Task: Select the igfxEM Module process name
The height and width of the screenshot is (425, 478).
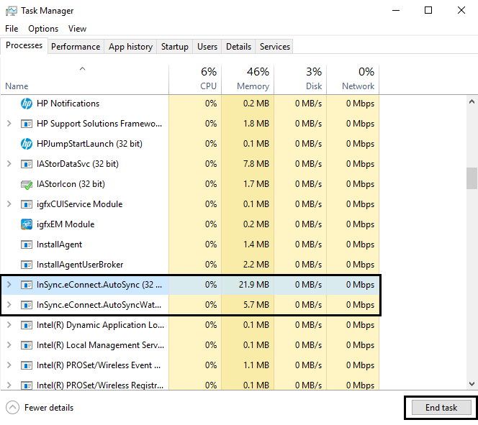Action: [66, 224]
